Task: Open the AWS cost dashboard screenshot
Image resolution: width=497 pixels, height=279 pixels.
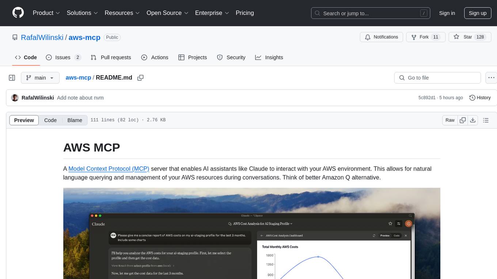Action: [x=251, y=233]
